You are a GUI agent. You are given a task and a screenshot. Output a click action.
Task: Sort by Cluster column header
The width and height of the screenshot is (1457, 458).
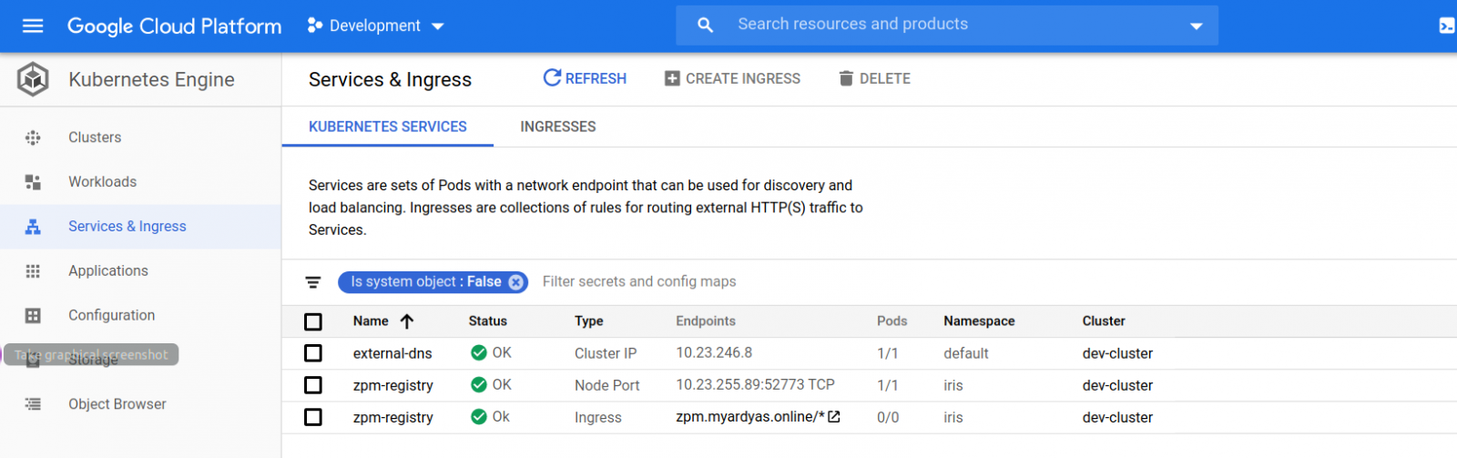pos(1104,321)
